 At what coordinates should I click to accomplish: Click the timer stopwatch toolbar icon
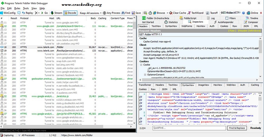(x=150, y=13)
